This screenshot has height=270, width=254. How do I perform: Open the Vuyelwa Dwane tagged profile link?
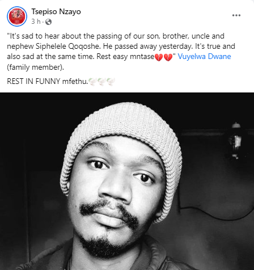click(204, 57)
